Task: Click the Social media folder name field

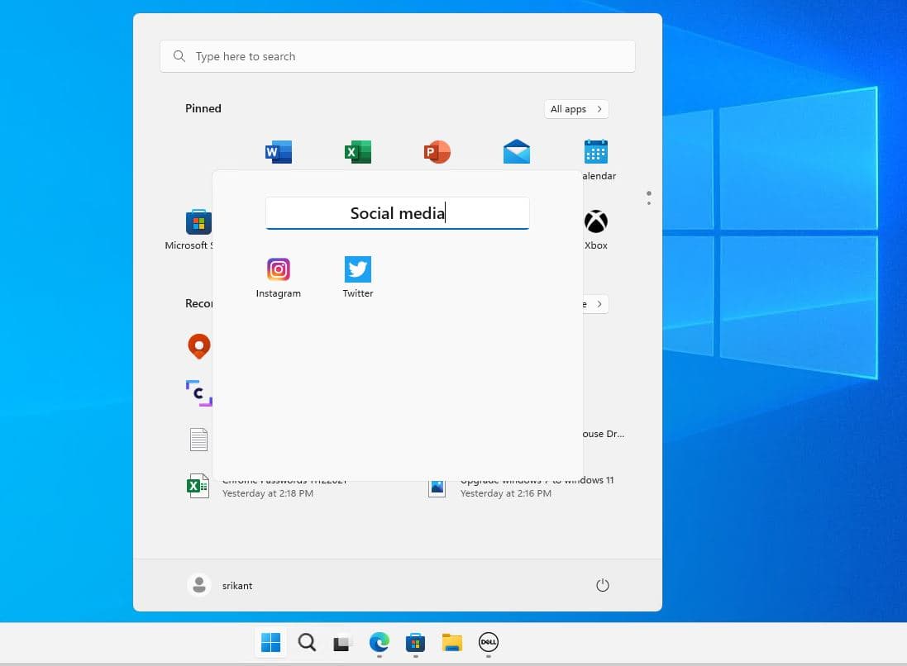Action: click(x=397, y=213)
